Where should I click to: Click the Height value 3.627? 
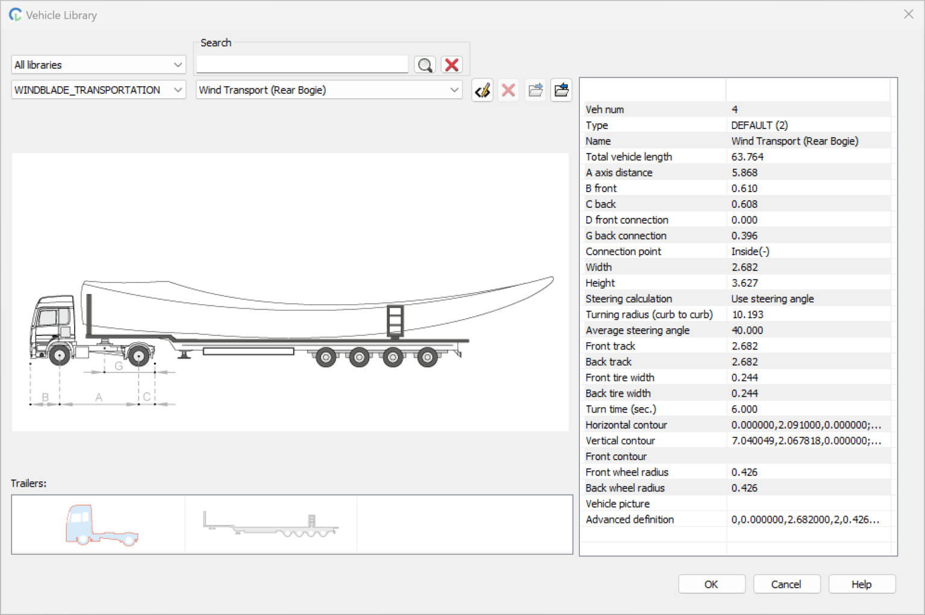(744, 283)
